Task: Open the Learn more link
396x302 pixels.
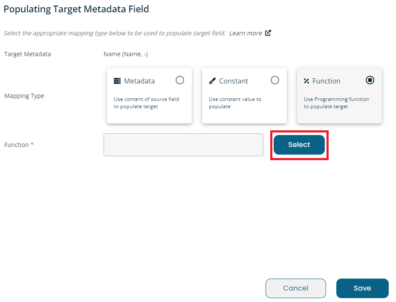Action: pyautogui.click(x=246, y=33)
